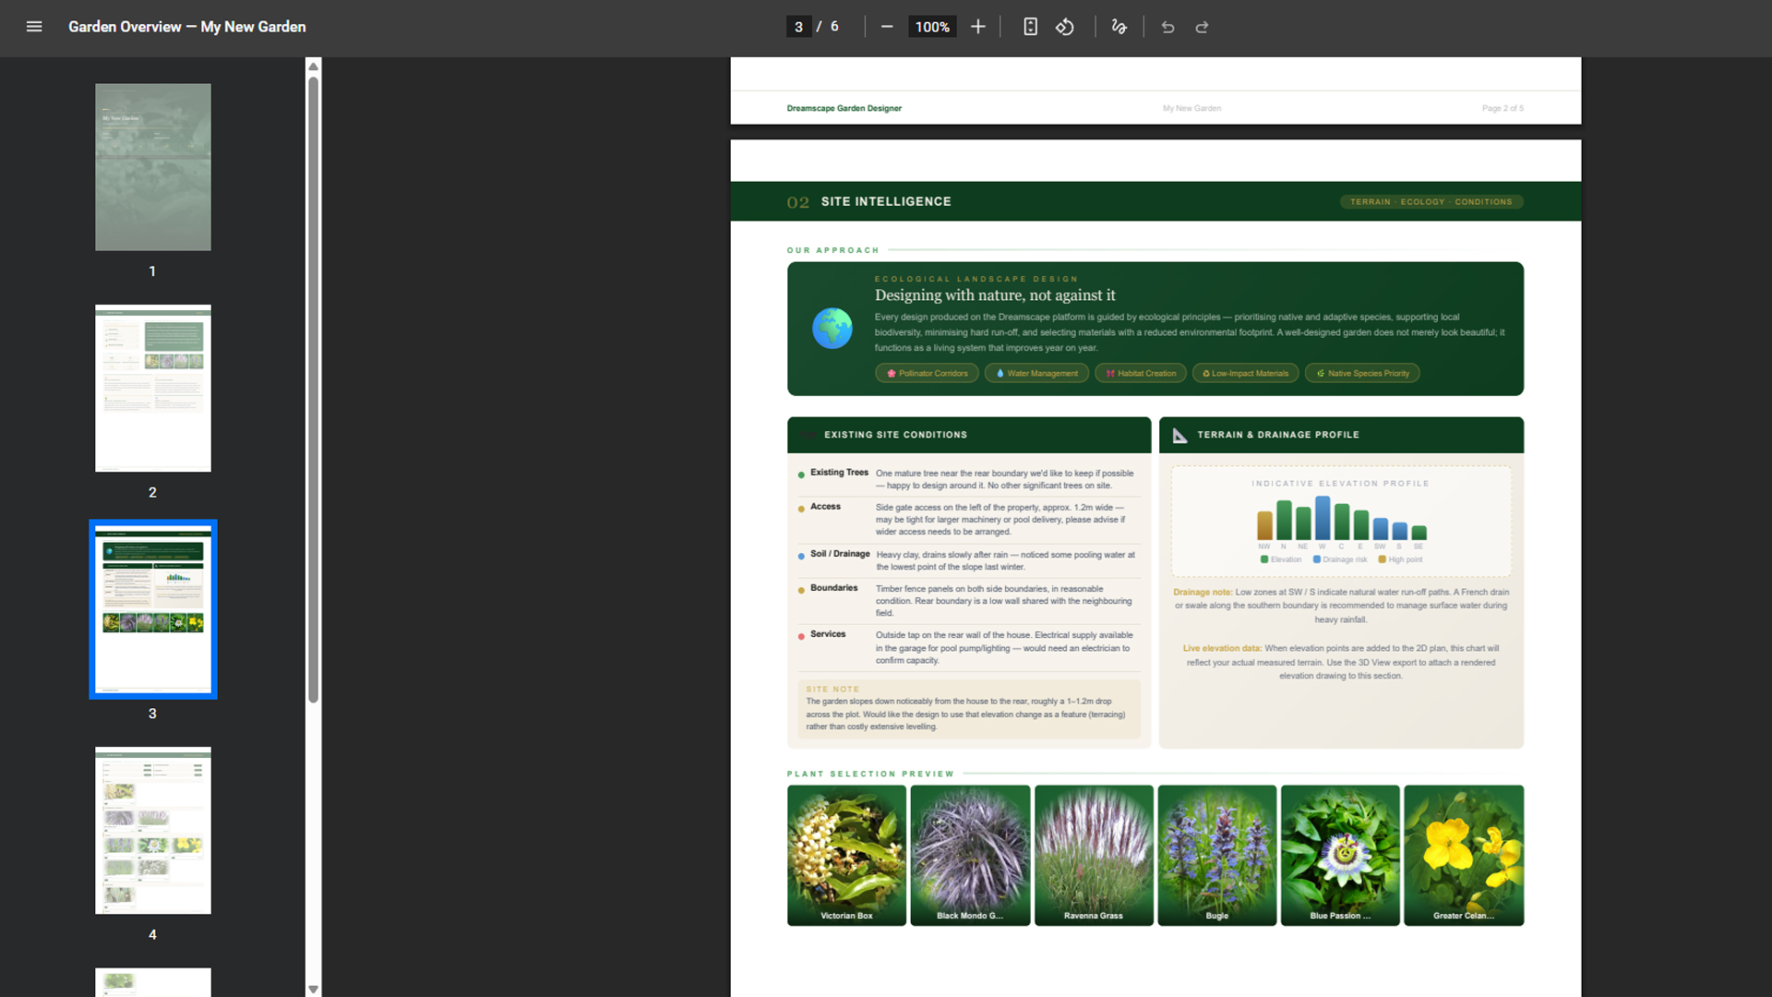Click the sidebar scroll up arrow
This screenshot has width=1772, height=997.
pyautogui.click(x=314, y=66)
